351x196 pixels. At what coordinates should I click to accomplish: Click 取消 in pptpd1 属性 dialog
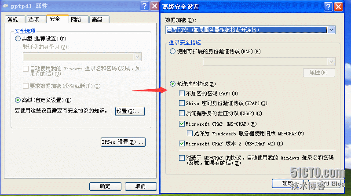tap(141, 186)
